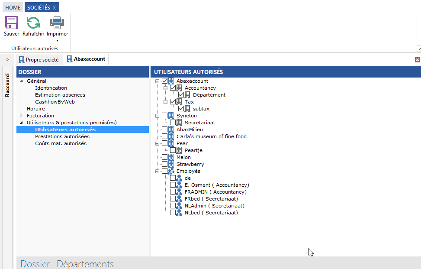Click the Employés group icon

coord(171,171)
